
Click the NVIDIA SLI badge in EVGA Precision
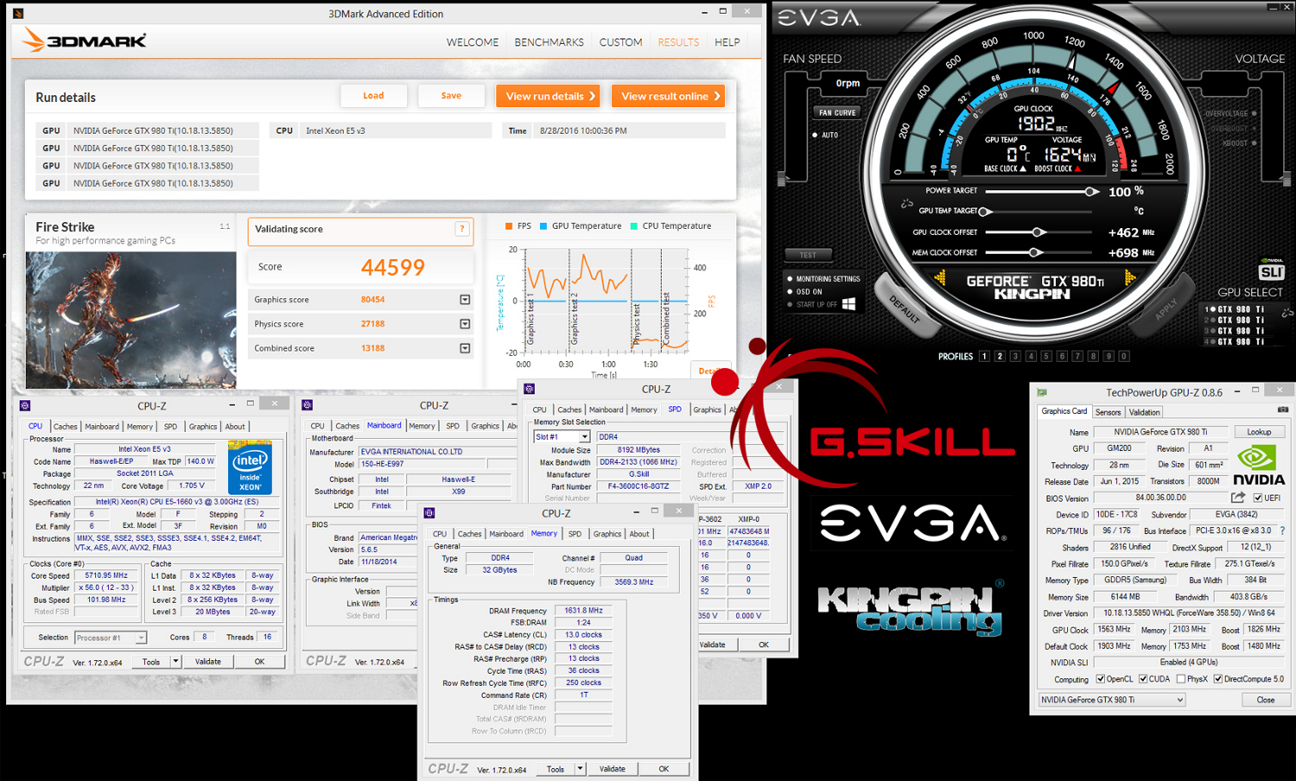1271,270
